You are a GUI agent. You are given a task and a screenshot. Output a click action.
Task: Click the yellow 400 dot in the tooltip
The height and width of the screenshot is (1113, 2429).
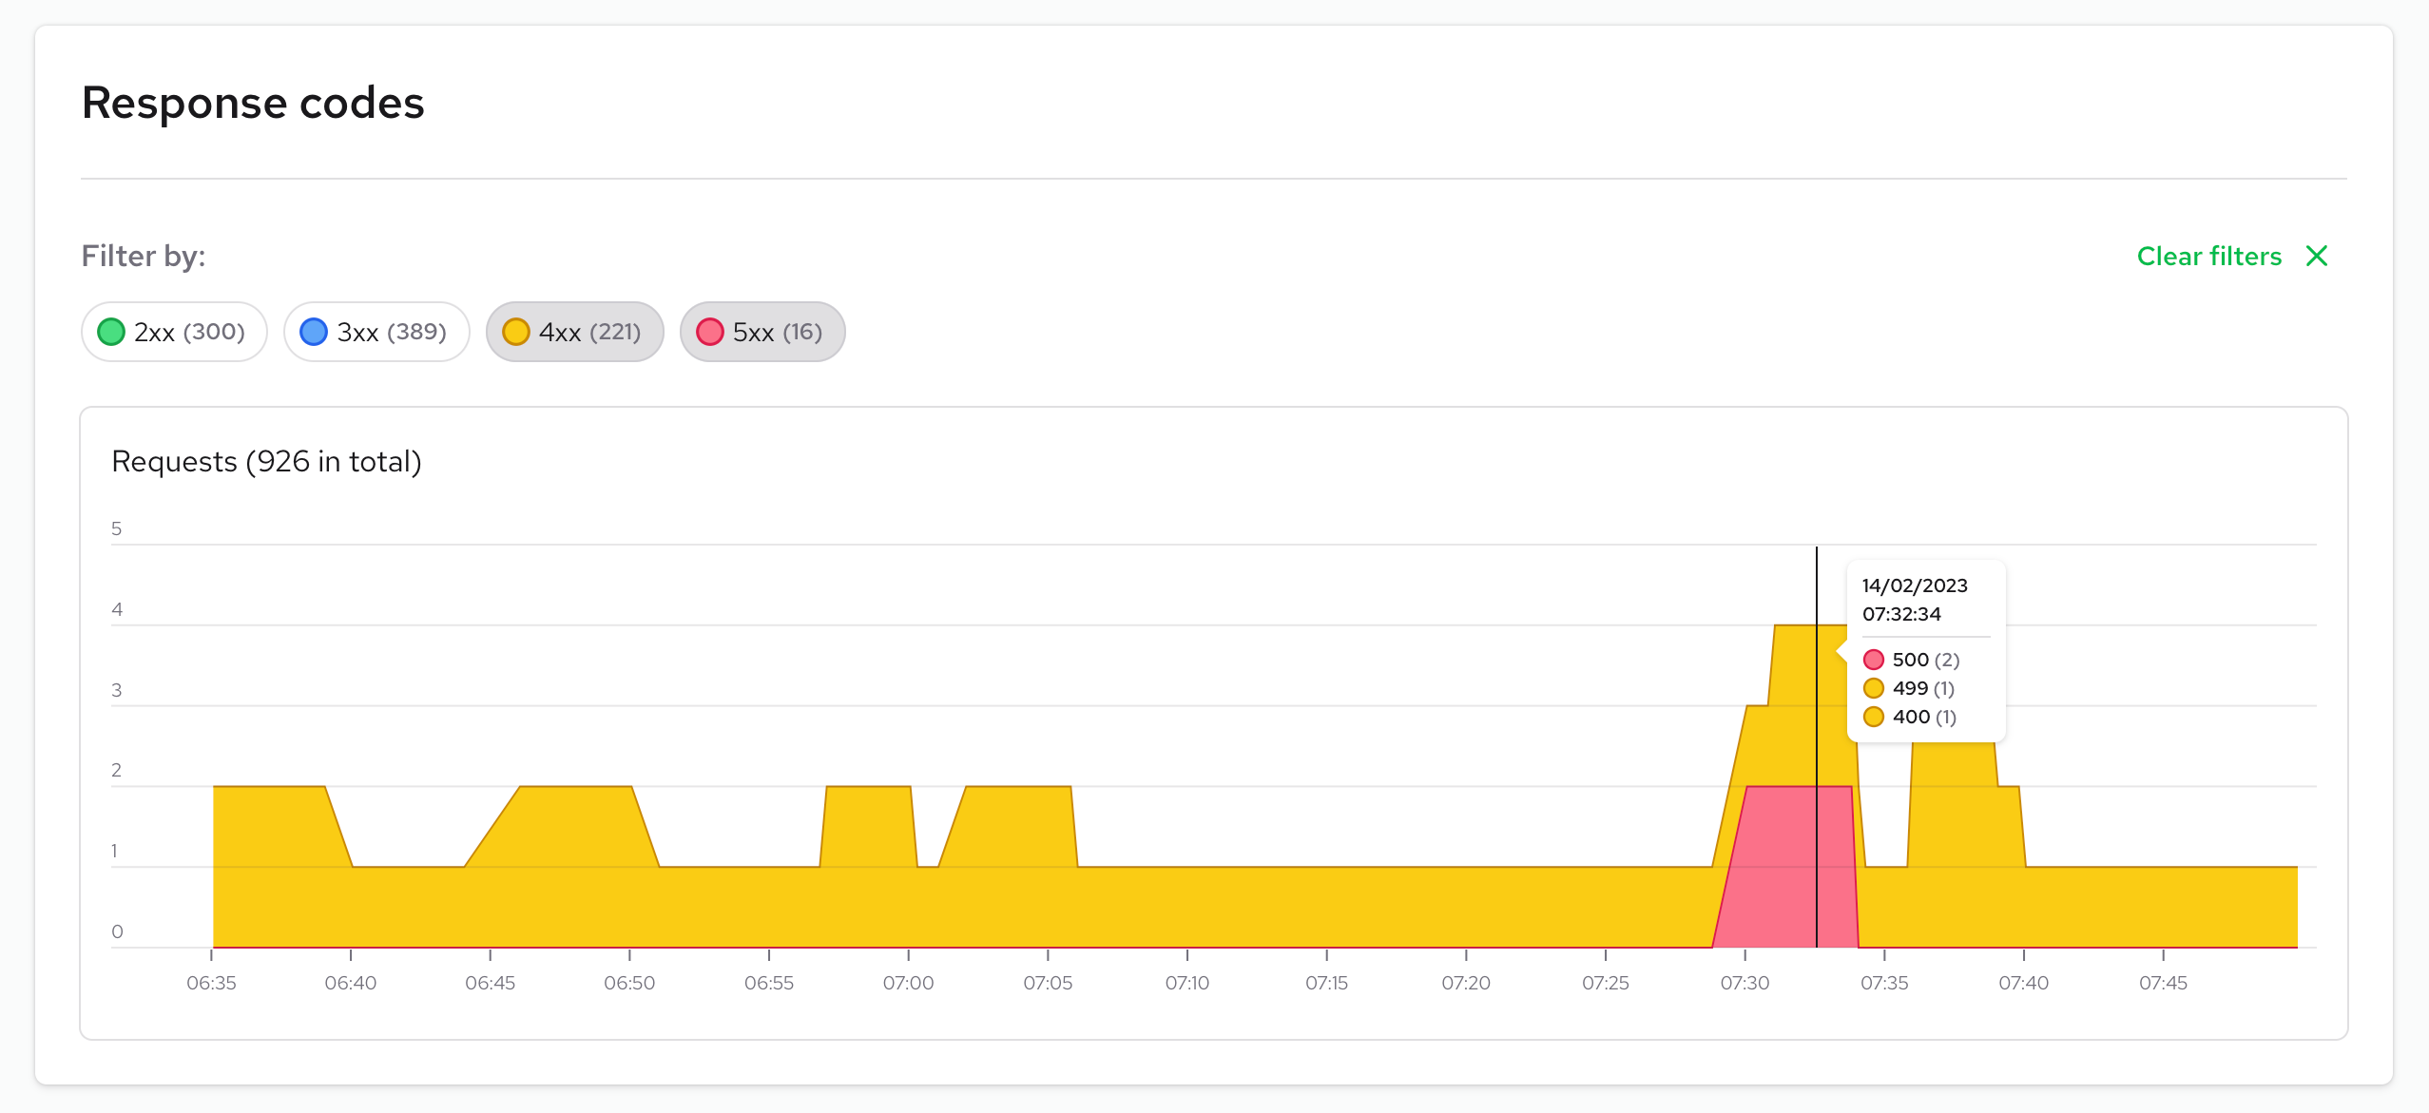click(x=1874, y=717)
